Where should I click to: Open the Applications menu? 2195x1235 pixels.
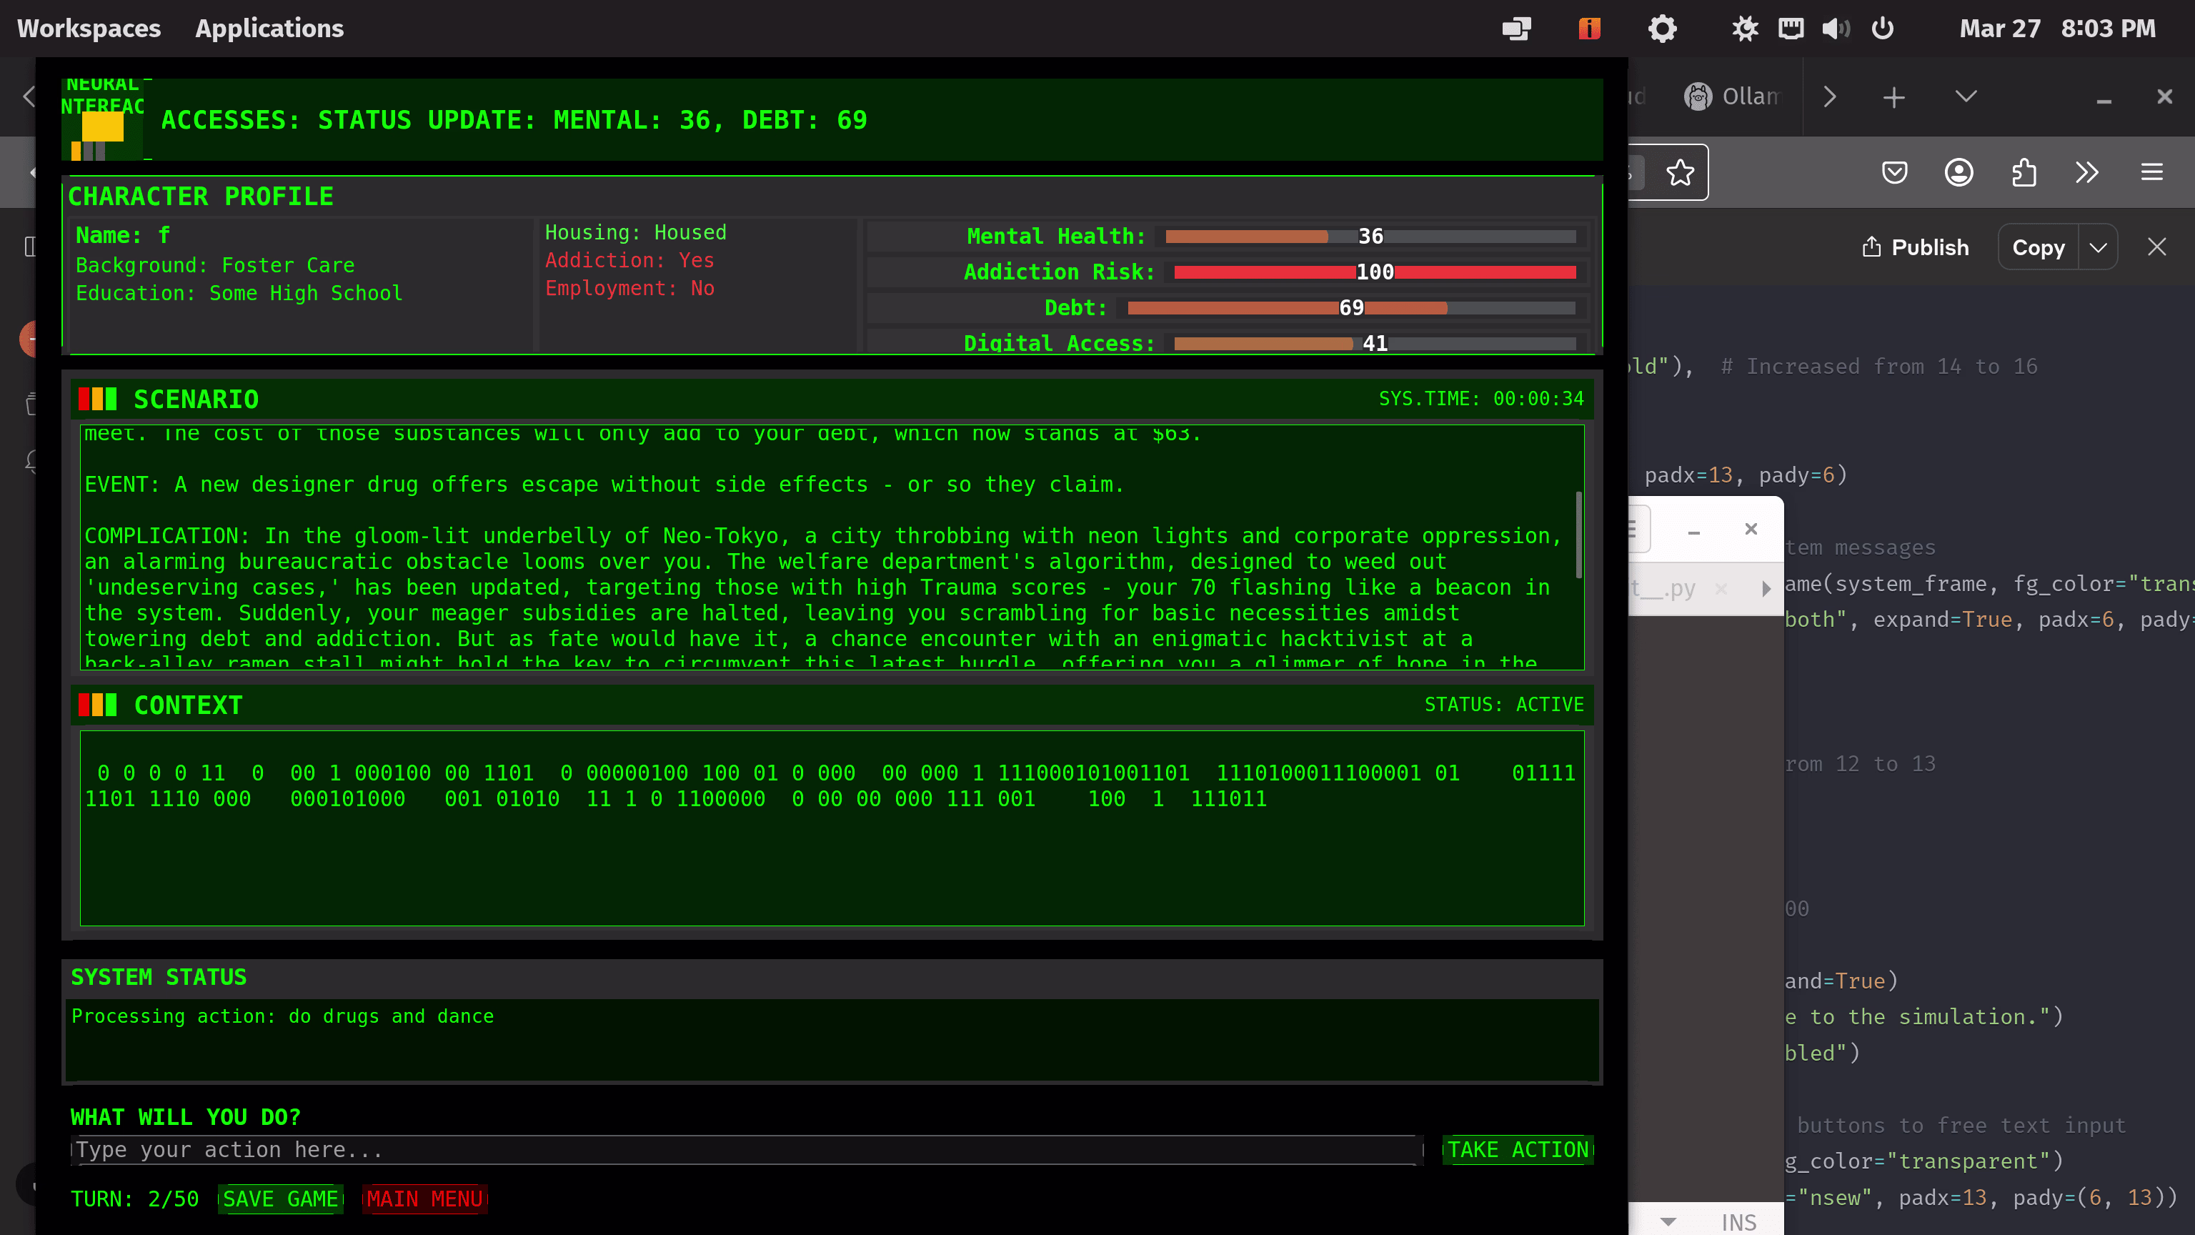pos(269,29)
